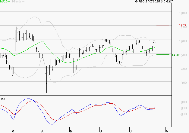
Task: Select the red 1703 resistance value
Action: pos(182,25)
